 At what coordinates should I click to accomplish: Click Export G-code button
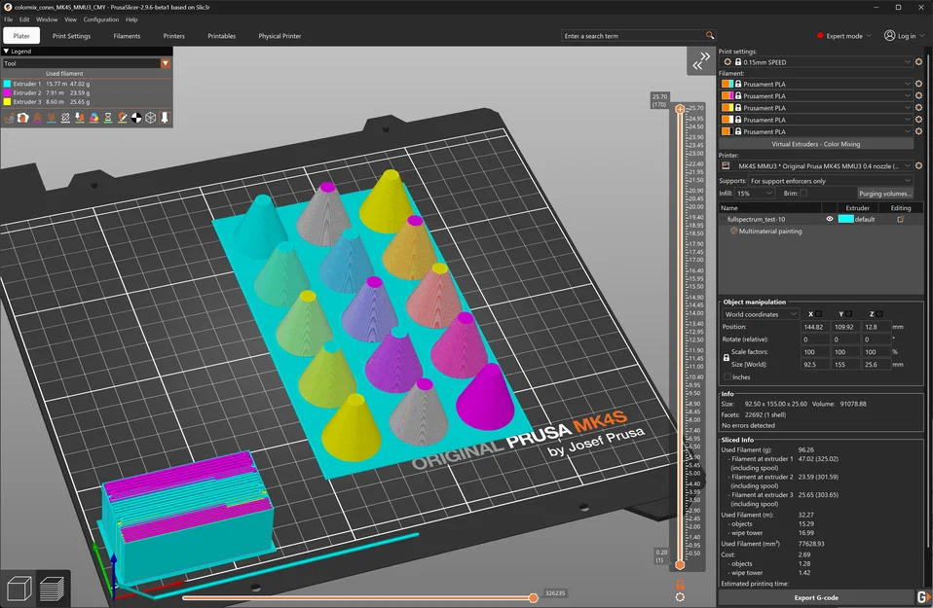coord(816,597)
